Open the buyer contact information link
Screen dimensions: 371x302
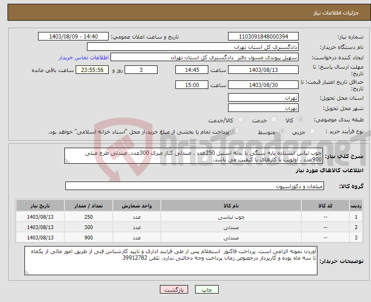84,57
